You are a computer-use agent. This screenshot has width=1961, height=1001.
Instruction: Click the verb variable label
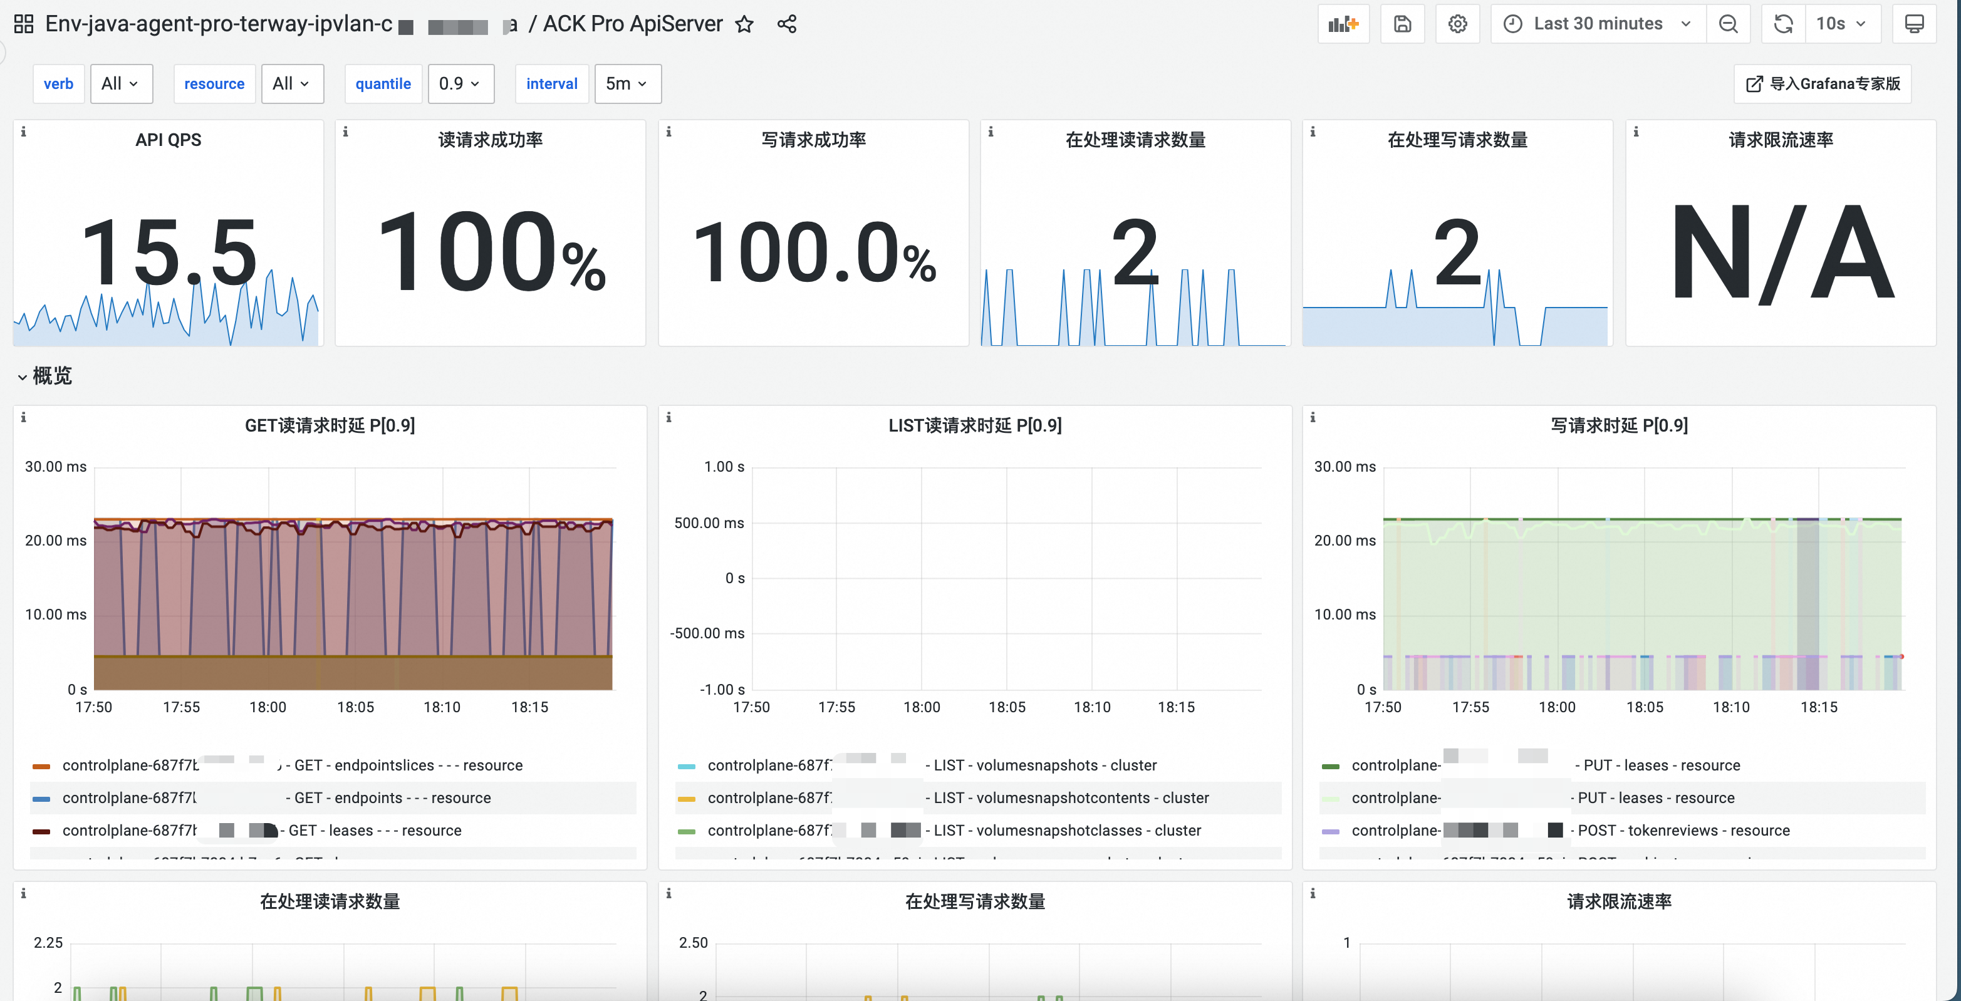(x=59, y=84)
